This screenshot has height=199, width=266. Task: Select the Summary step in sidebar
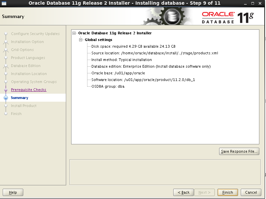(x=20, y=98)
